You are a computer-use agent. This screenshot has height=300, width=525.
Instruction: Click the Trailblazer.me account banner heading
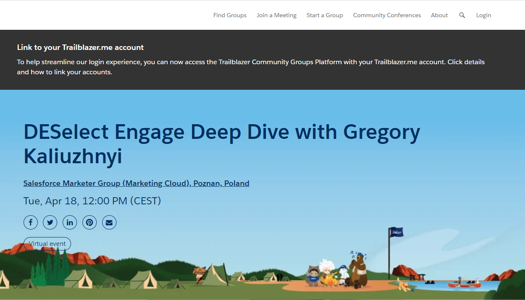pos(80,47)
